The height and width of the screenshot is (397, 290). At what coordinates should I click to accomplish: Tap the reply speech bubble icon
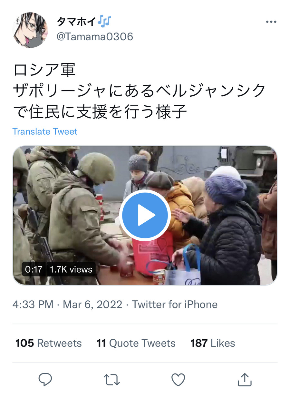click(45, 380)
